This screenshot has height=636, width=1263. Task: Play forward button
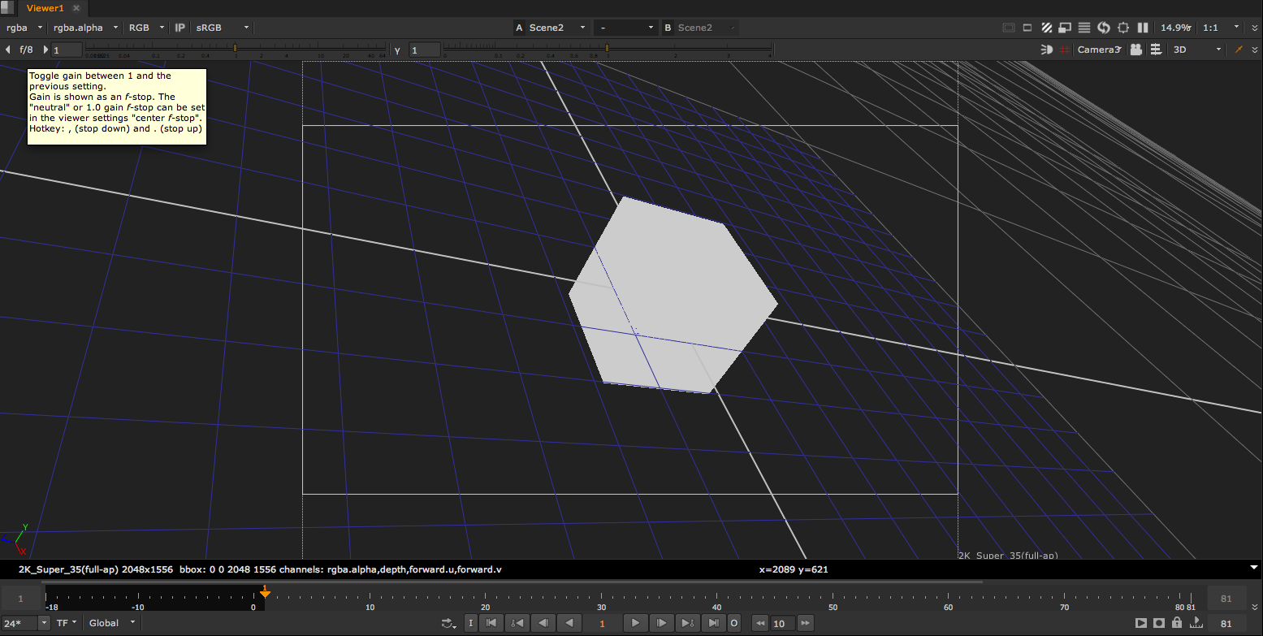coord(635,623)
